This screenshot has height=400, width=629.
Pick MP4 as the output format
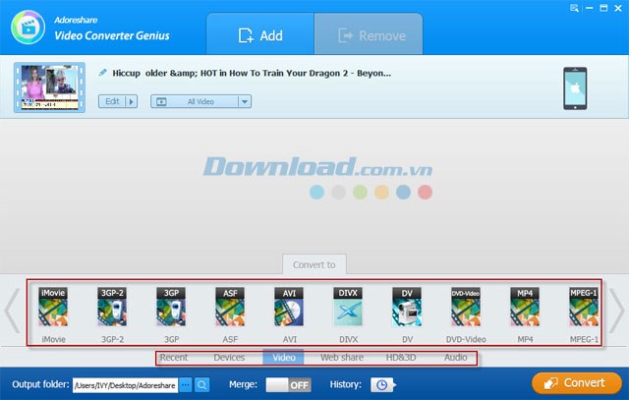[525, 307]
